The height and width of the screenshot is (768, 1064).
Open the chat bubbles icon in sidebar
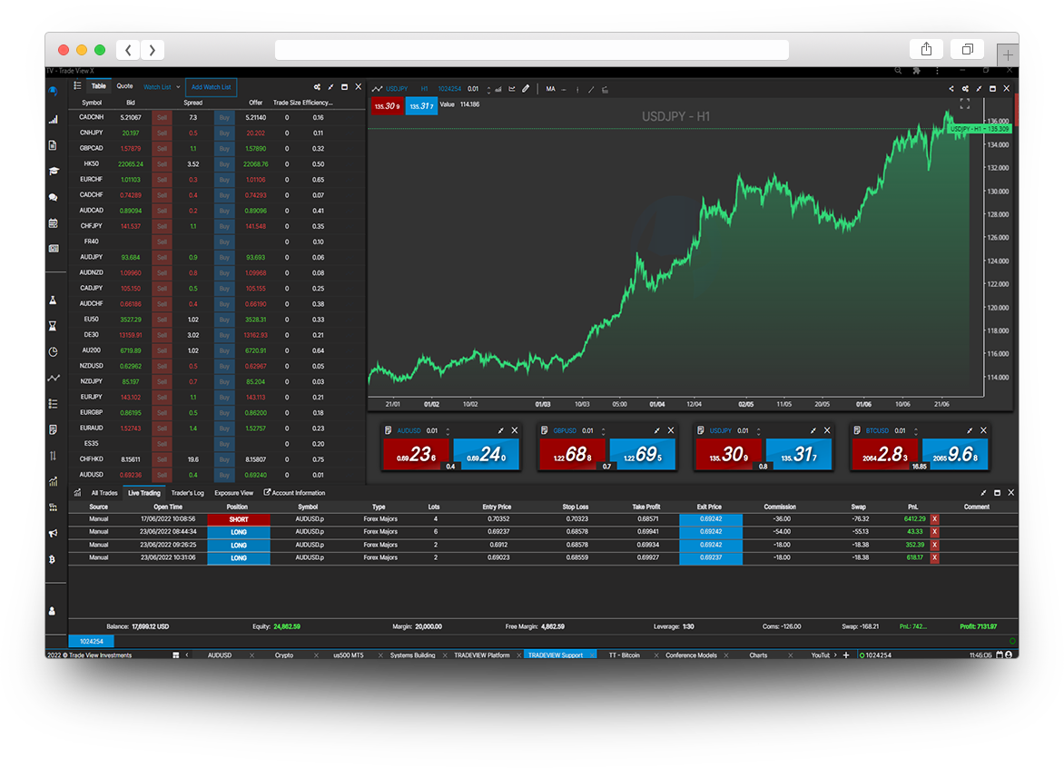[x=54, y=197]
